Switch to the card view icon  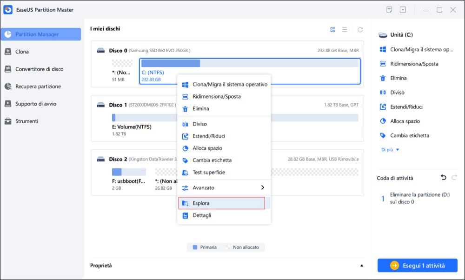point(332,30)
